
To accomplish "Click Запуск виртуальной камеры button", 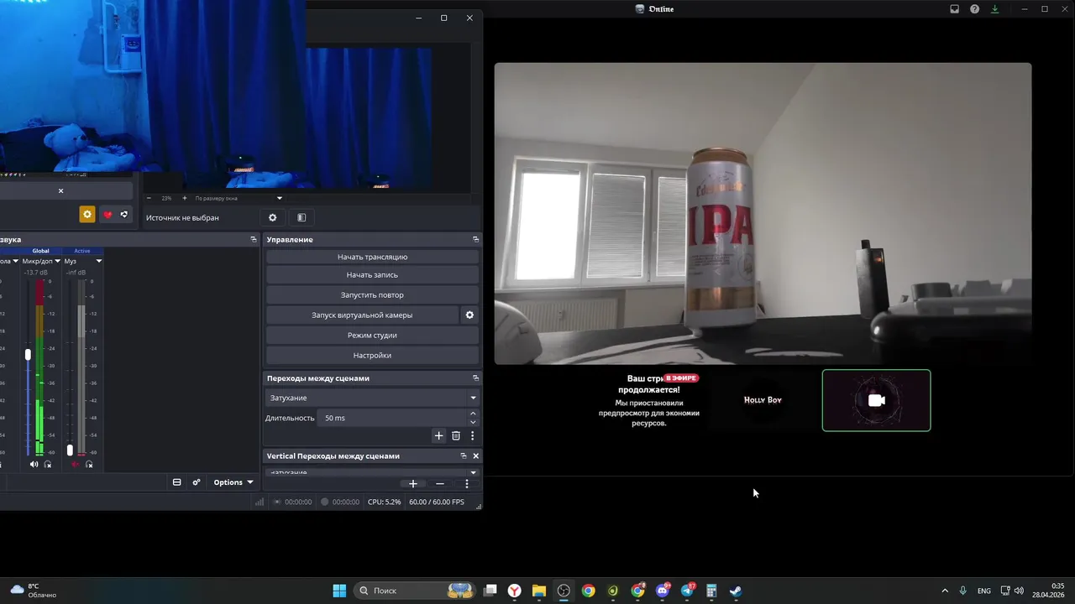I will click(x=362, y=315).
